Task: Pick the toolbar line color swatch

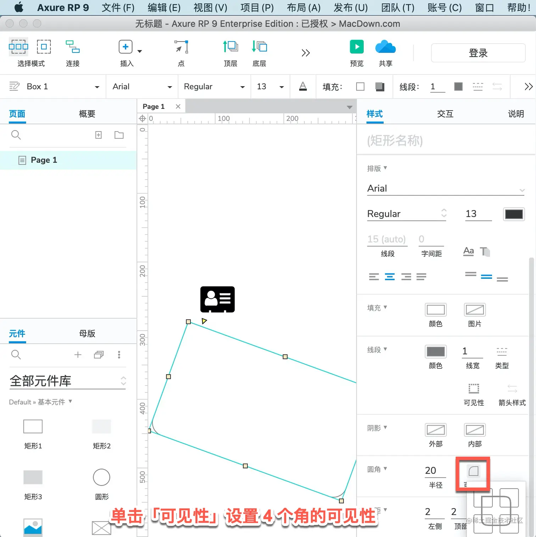Action: pyautogui.click(x=458, y=87)
